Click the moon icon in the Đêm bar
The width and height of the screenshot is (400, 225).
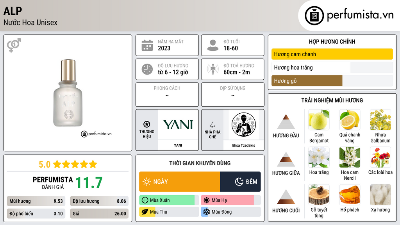point(239,182)
